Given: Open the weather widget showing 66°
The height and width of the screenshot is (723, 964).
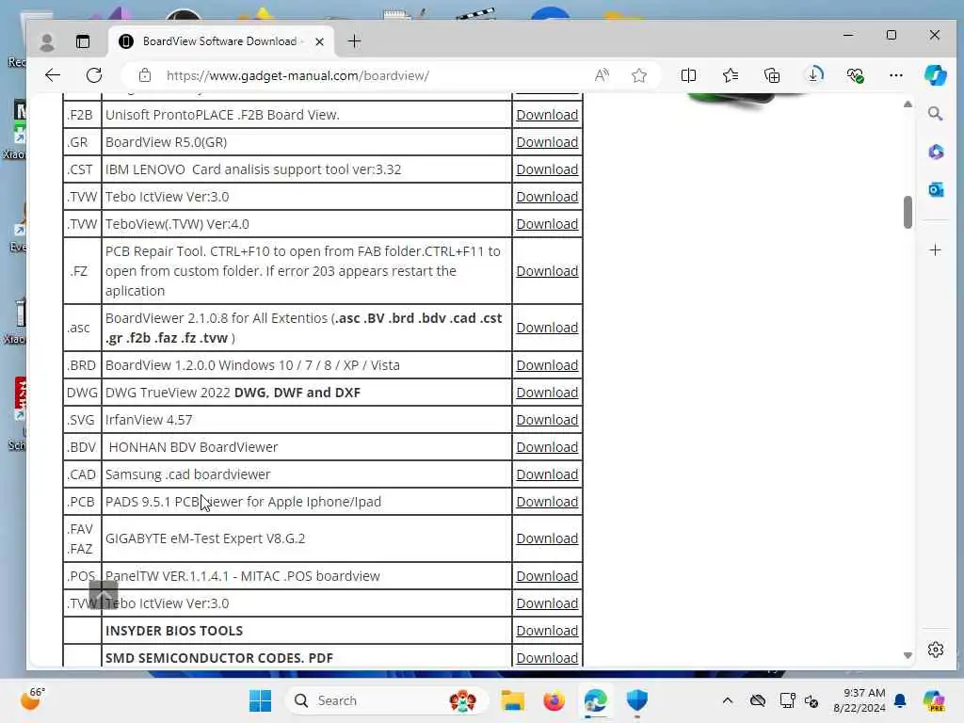Looking at the screenshot, I should 32,699.
